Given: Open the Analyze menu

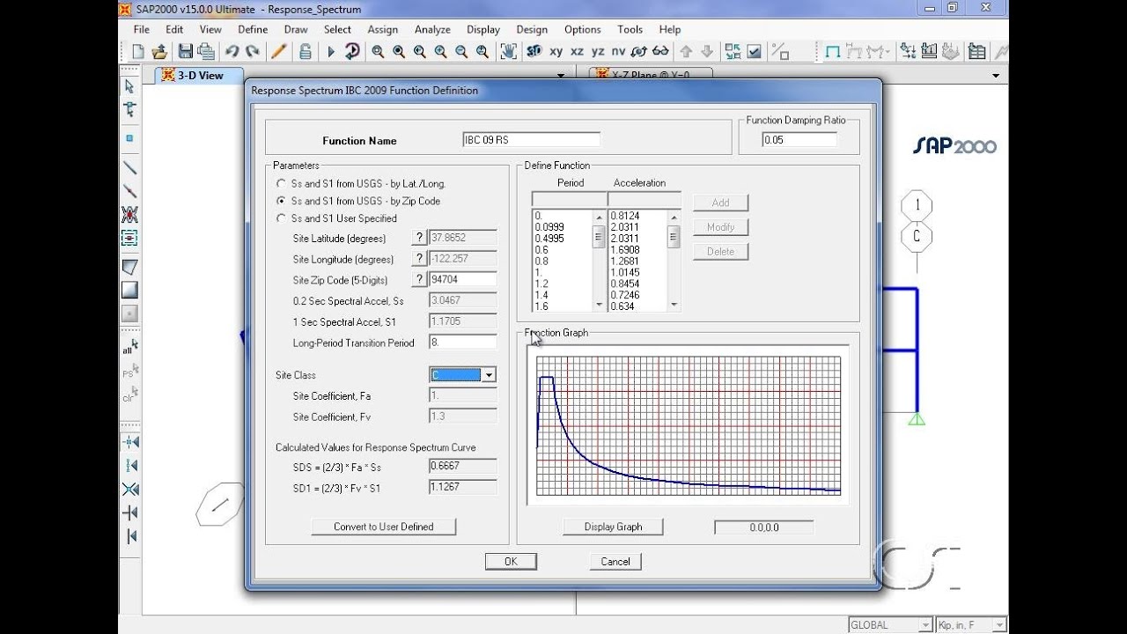Looking at the screenshot, I should click(432, 29).
